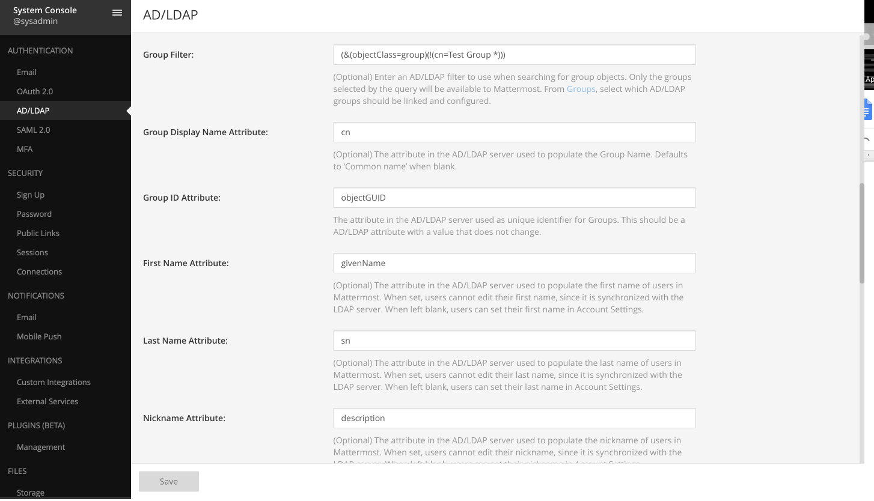Go to Custom Integrations settings

53,382
